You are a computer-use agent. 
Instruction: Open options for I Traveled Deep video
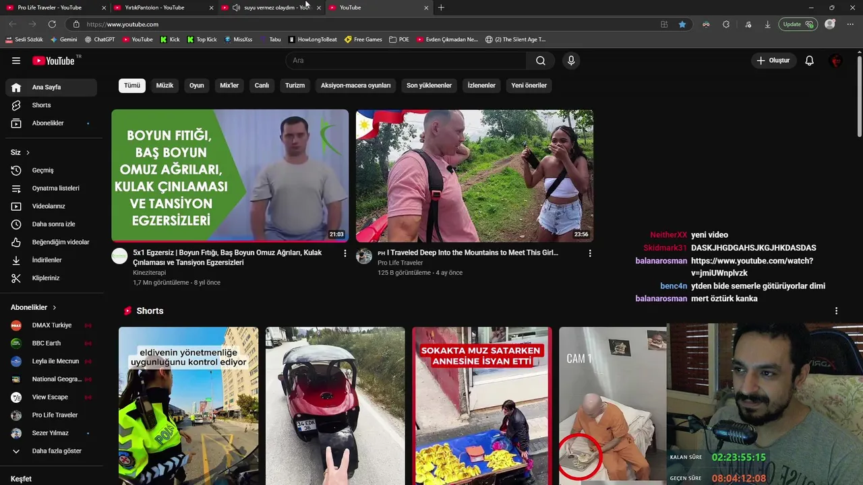[x=590, y=253]
